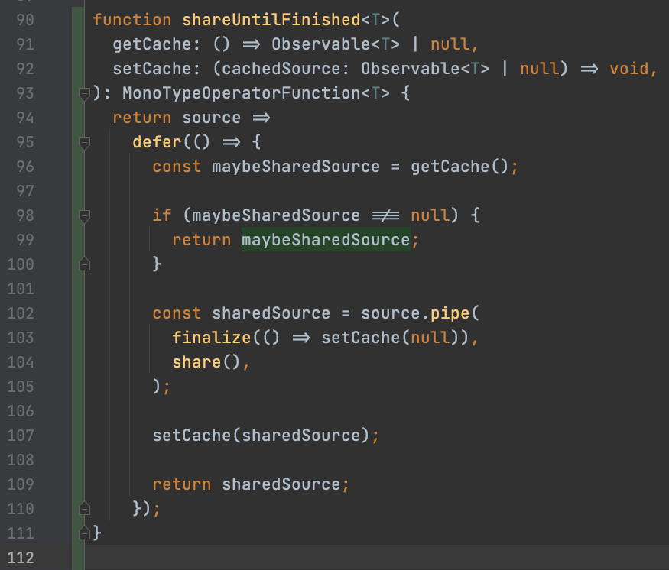
Task: Click line number 112 in the gutter
Action: pos(21,558)
